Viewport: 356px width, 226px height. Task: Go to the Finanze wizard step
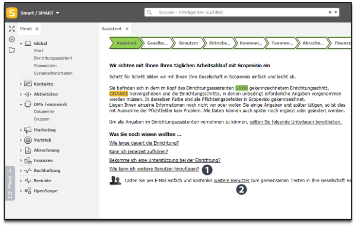coord(340,43)
